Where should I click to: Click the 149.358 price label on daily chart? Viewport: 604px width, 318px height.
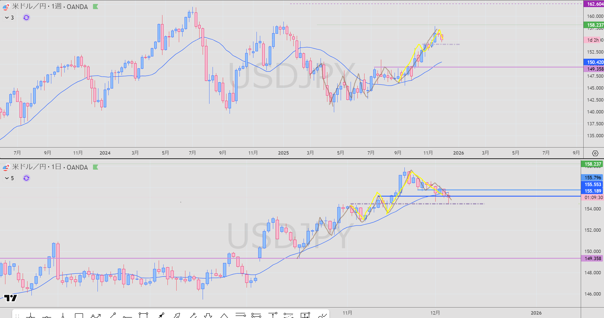click(x=592, y=258)
